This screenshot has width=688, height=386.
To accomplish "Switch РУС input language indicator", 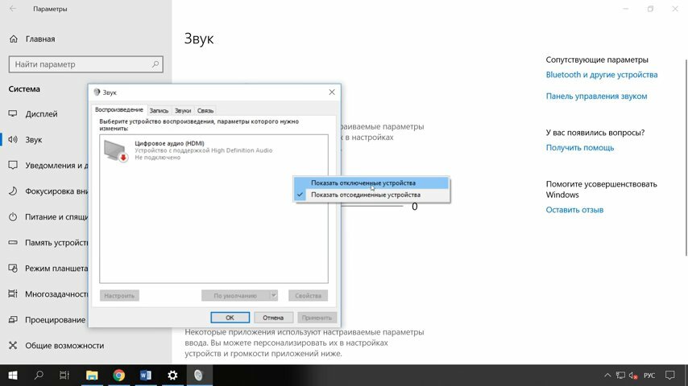I will click(649, 376).
